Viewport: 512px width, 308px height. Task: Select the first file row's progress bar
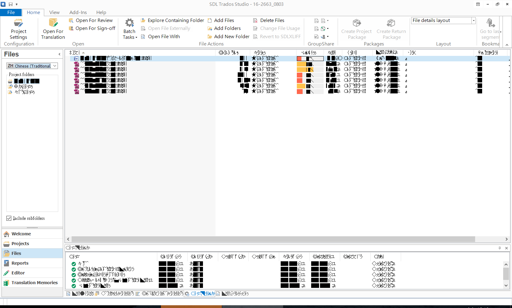(310, 58)
